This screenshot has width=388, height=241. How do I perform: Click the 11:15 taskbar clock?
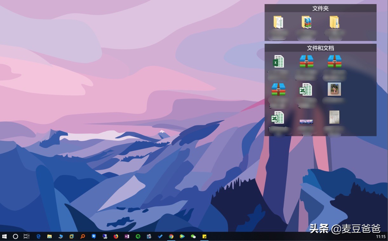(381, 237)
